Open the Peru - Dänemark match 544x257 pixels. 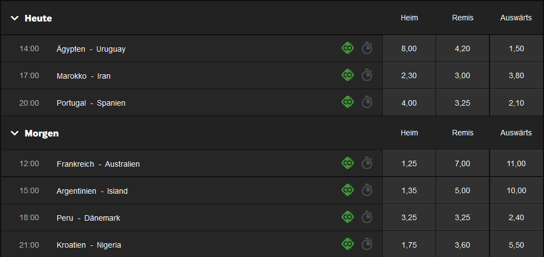pos(89,218)
